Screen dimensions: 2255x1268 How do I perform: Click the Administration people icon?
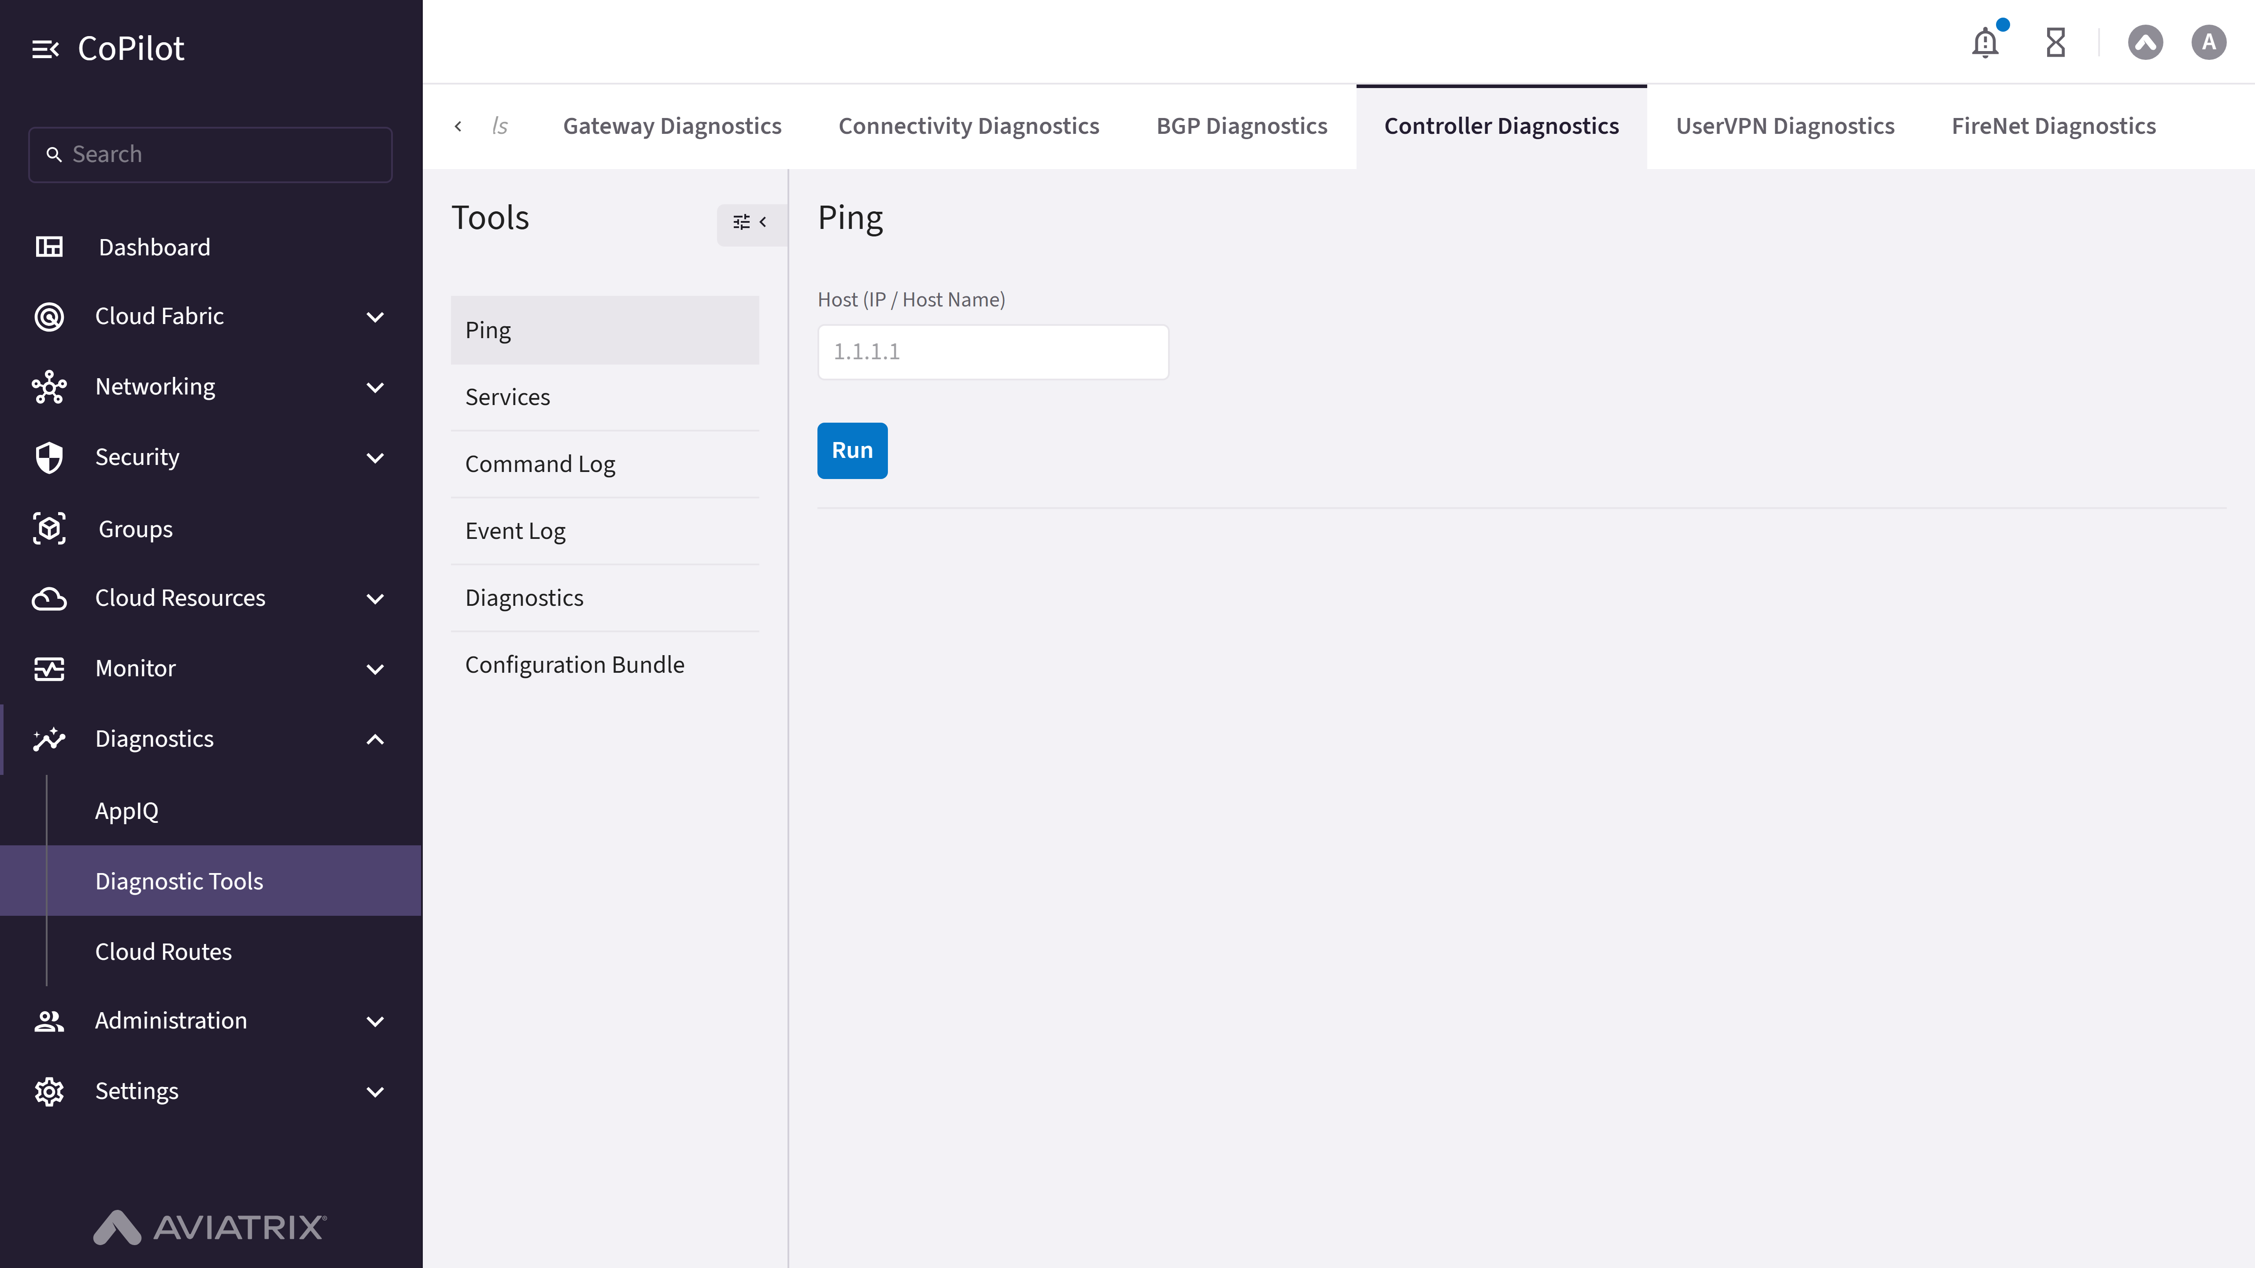click(49, 1021)
